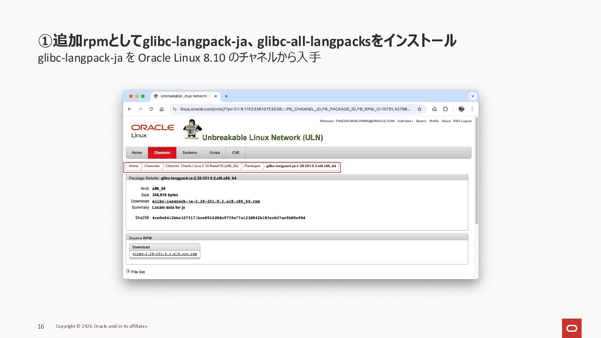Bookmark page with the star icon
Viewport: 601px width, 338px height.
[419, 109]
